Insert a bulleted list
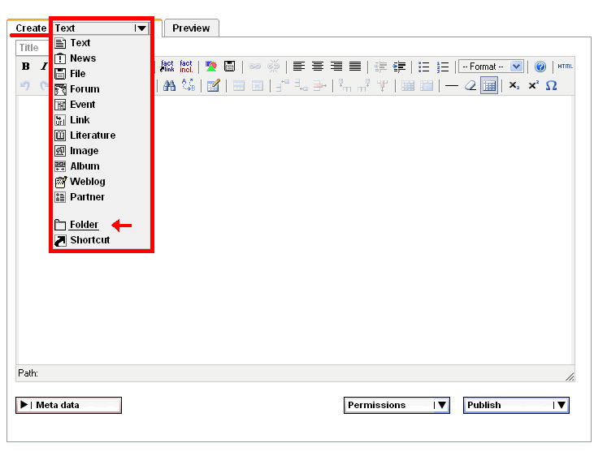 (424, 67)
